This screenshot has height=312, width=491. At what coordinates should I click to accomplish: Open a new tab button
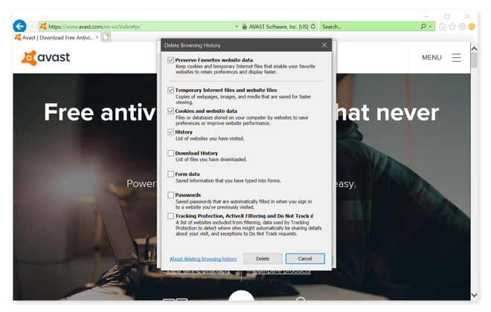tap(106, 37)
